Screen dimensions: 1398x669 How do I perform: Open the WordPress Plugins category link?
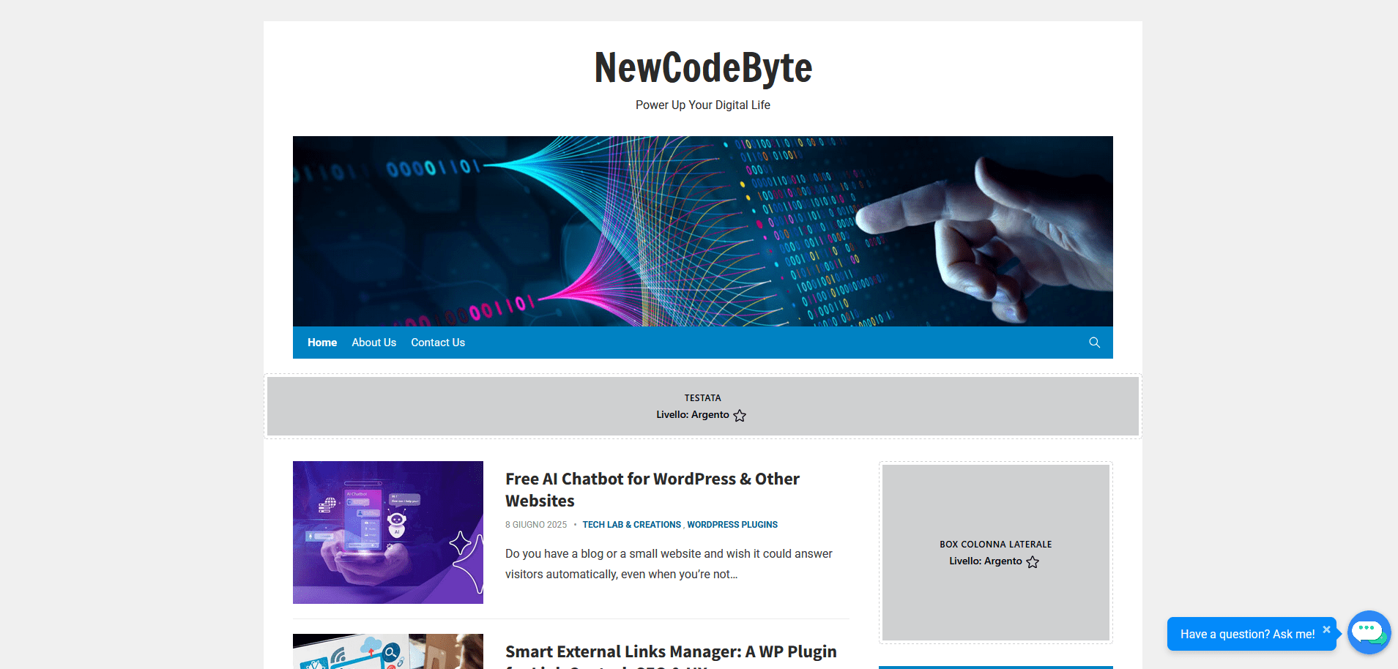tap(732, 525)
